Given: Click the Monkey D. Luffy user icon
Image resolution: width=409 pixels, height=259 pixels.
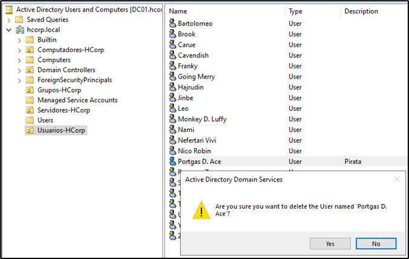Looking at the screenshot, I should pyautogui.click(x=172, y=119).
